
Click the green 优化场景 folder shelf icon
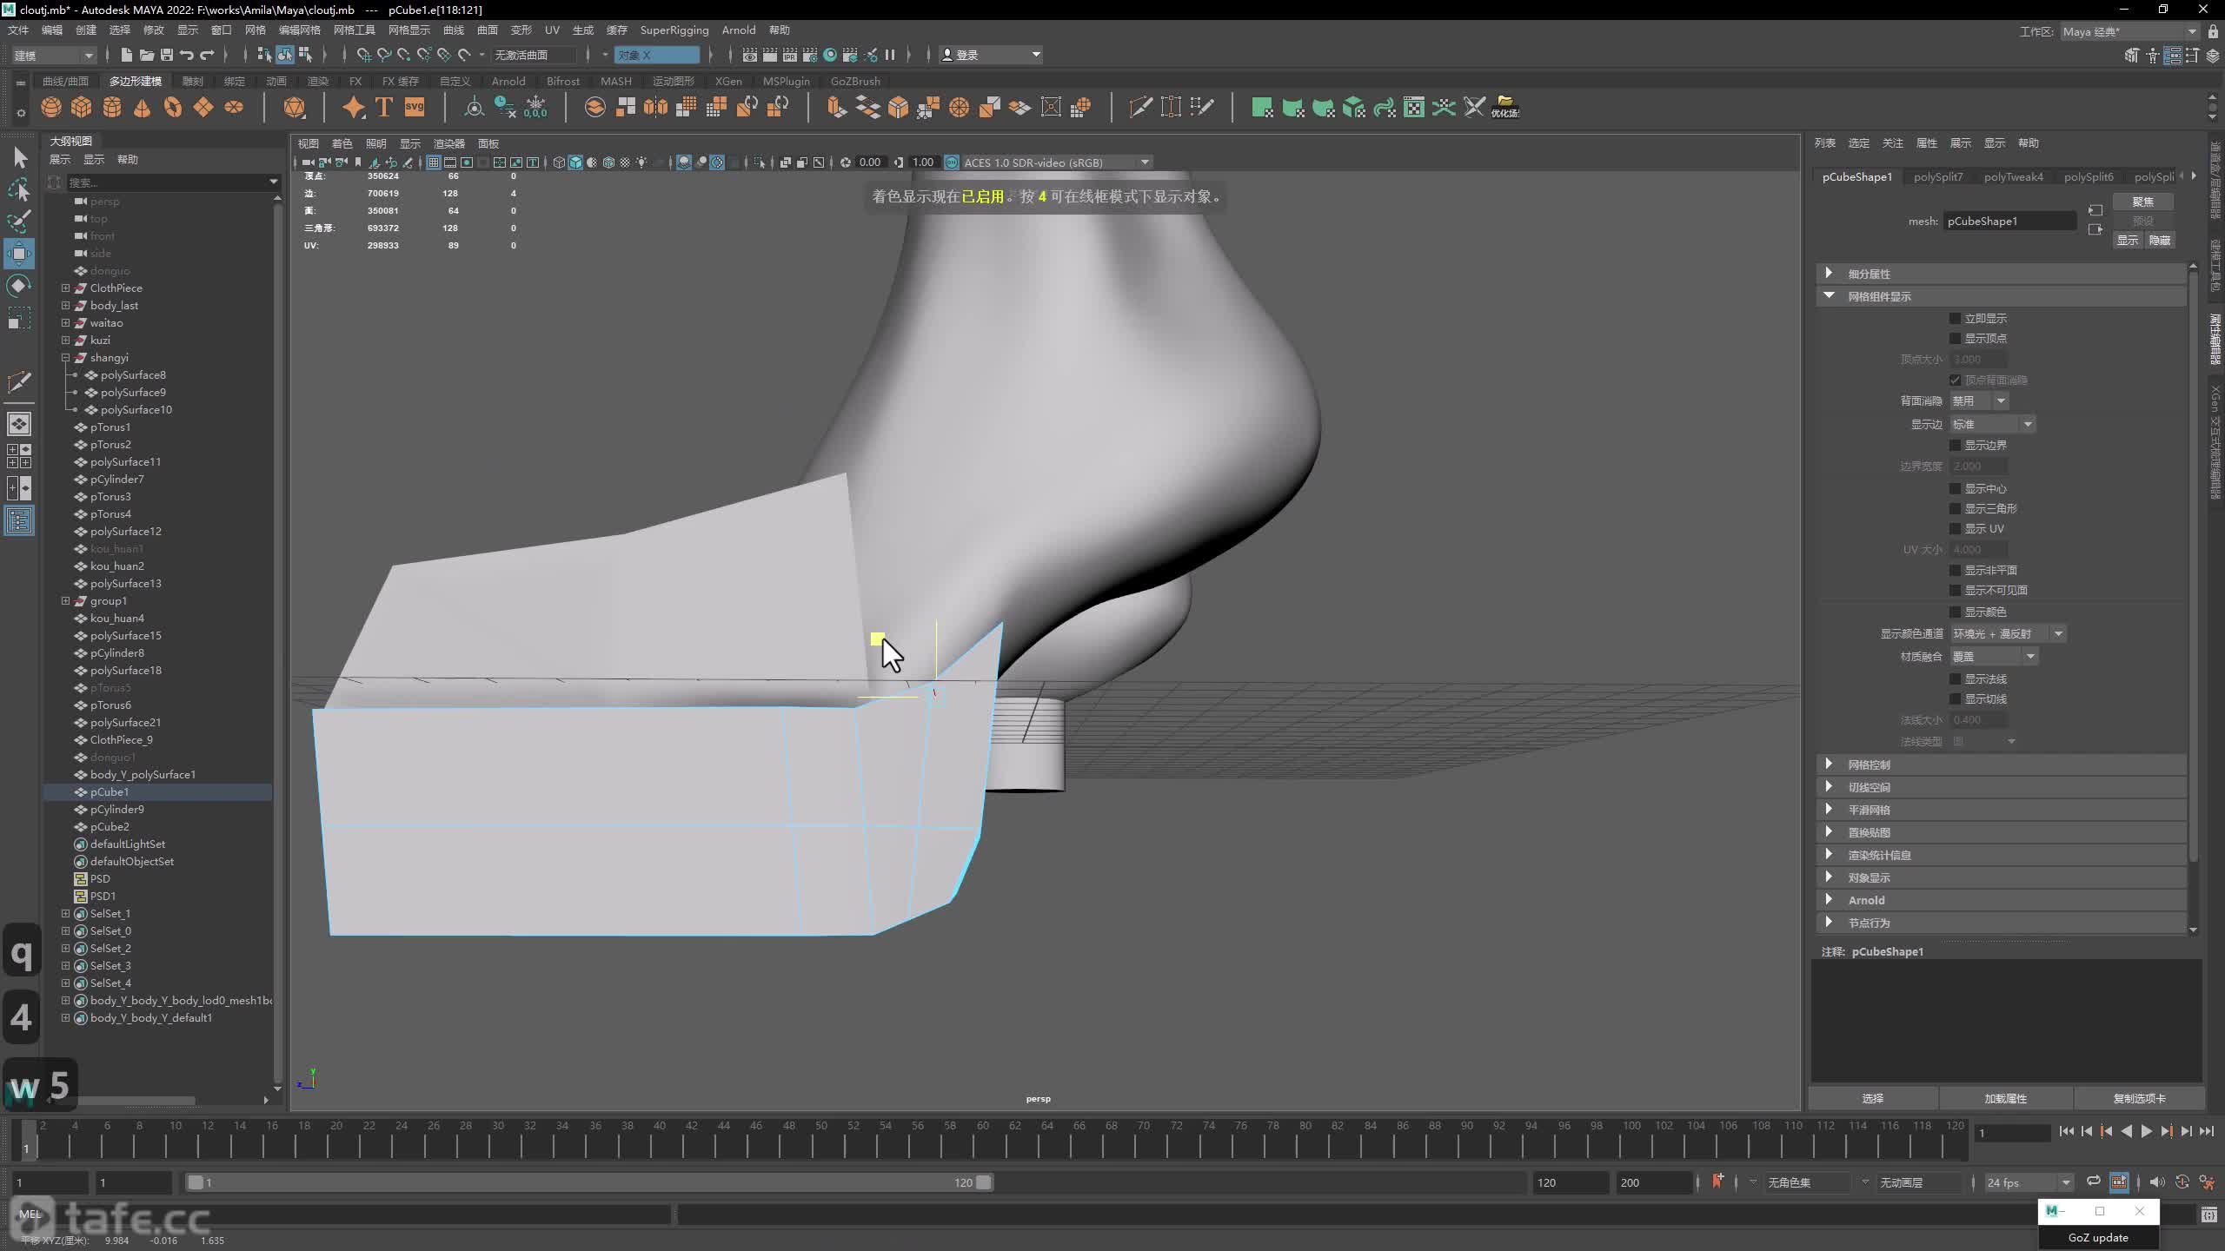[1505, 108]
